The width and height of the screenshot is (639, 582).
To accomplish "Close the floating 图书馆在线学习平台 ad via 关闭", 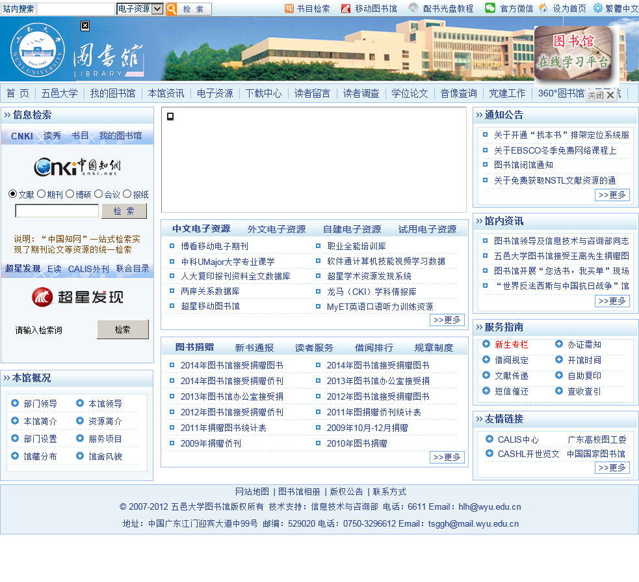I will pos(600,95).
